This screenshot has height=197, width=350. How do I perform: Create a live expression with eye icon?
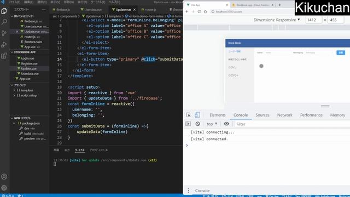[226, 124]
